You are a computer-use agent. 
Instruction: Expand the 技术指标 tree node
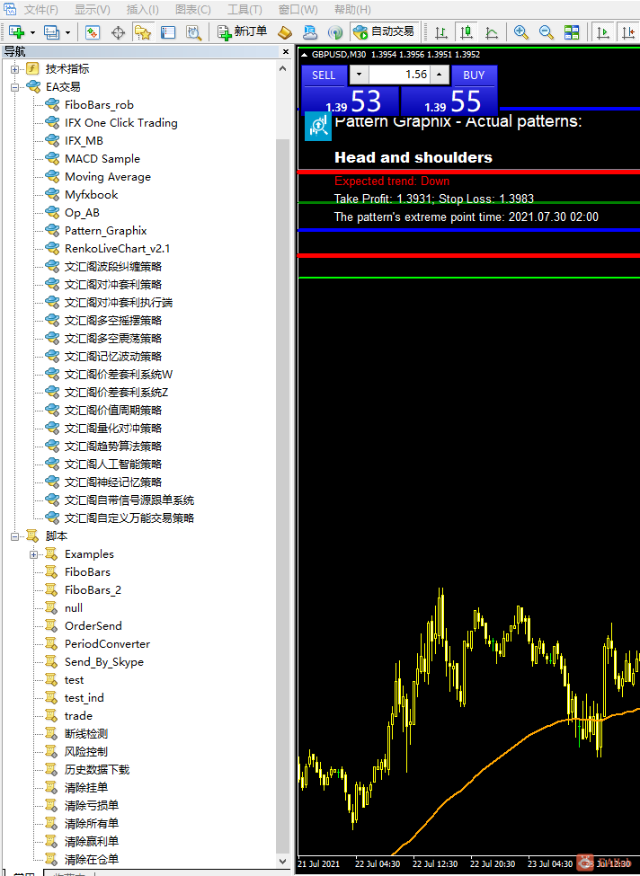(x=15, y=69)
